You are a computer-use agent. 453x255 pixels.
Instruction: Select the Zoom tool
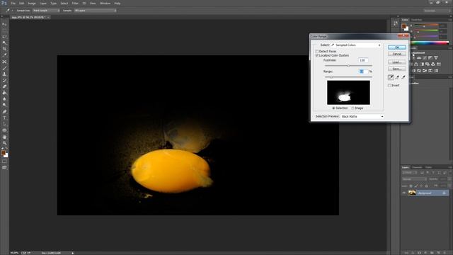point(4,143)
